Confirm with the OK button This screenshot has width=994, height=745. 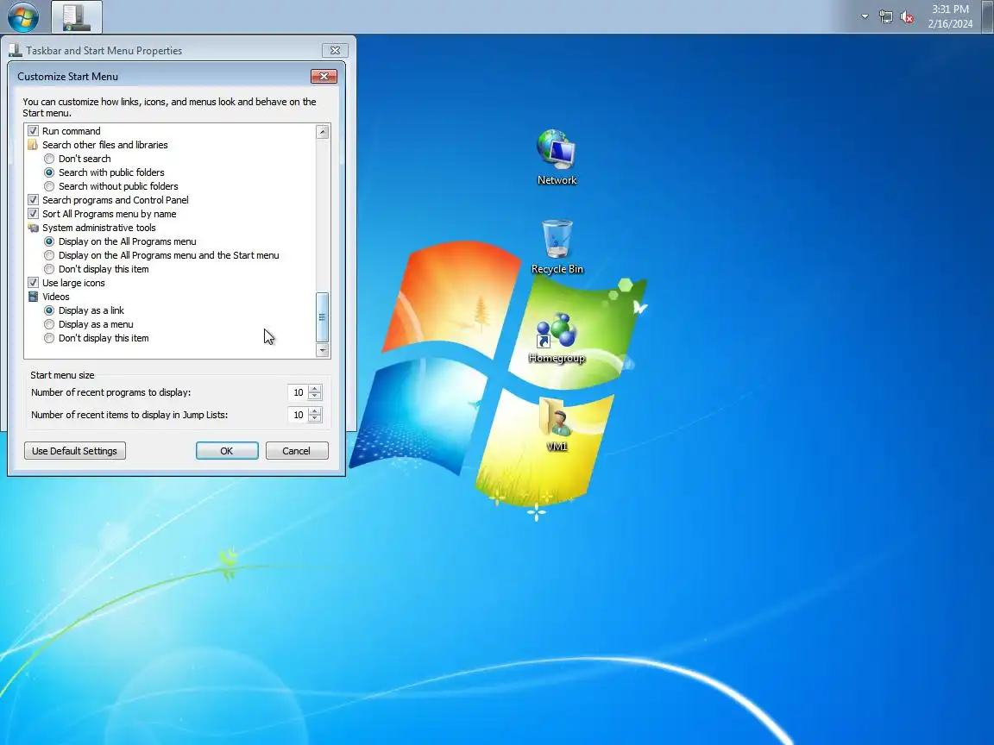pos(227,451)
